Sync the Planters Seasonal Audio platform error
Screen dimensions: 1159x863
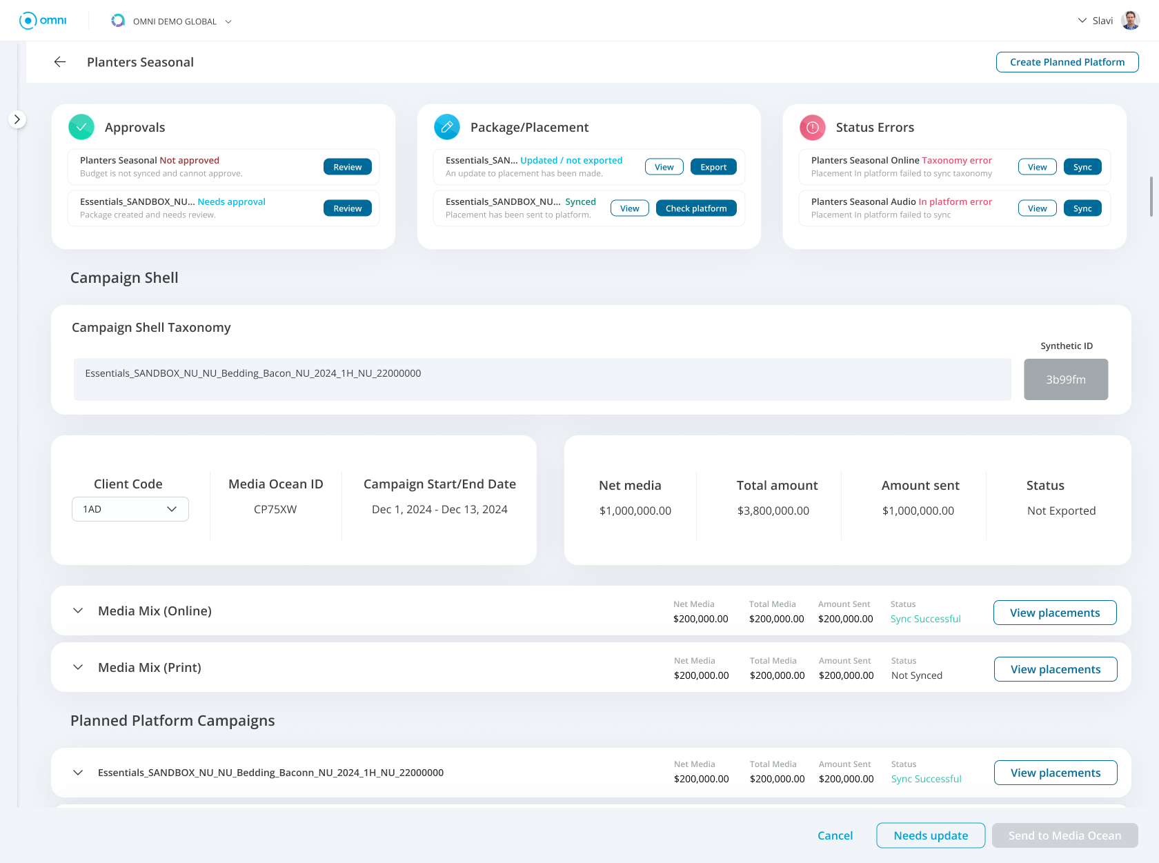point(1082,208)
